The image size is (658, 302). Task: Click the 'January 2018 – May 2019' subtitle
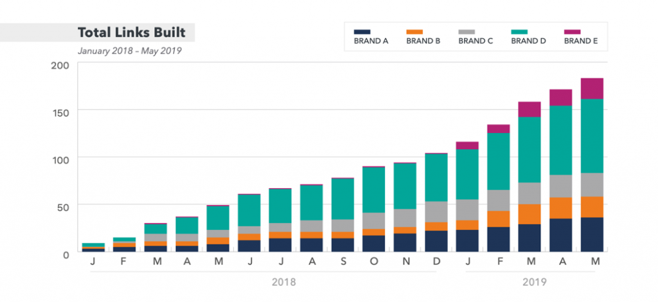pos(129,50)
